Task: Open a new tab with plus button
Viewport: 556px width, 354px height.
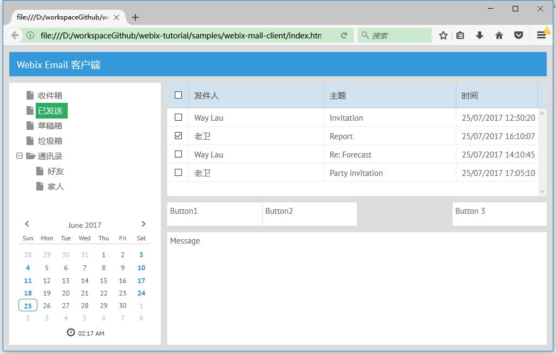Action: pyautogui.click(x=135, y=17)
